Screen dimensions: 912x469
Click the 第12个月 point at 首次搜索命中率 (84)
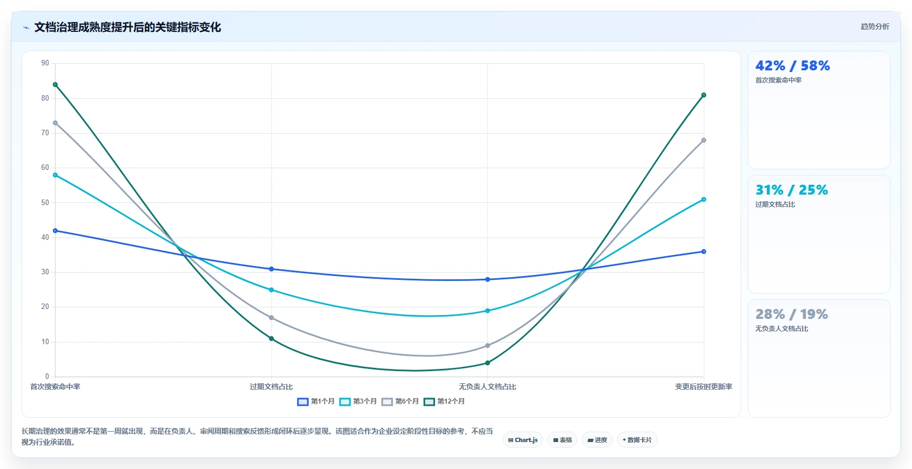[x=55, y=85]
